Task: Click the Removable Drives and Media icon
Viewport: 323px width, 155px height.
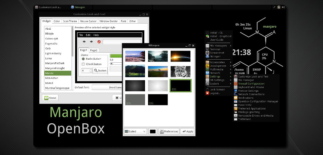Action: point(236,116)
